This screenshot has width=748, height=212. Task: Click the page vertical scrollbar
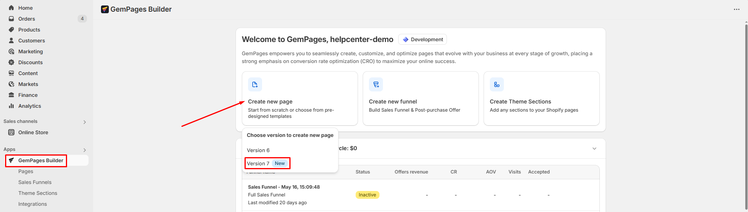(x=746, y=117)
